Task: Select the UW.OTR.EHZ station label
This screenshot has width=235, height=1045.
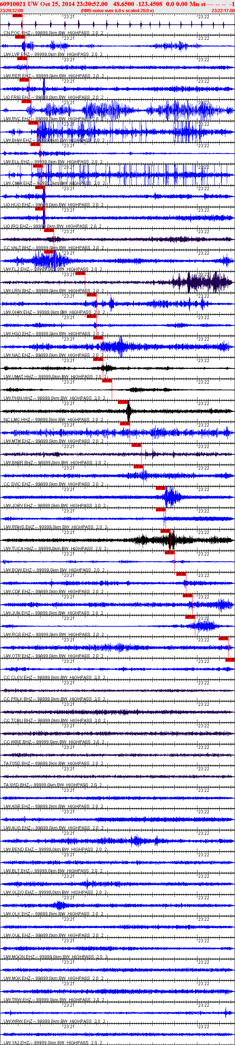Action: pyautogui.click(x=54, y=656)
